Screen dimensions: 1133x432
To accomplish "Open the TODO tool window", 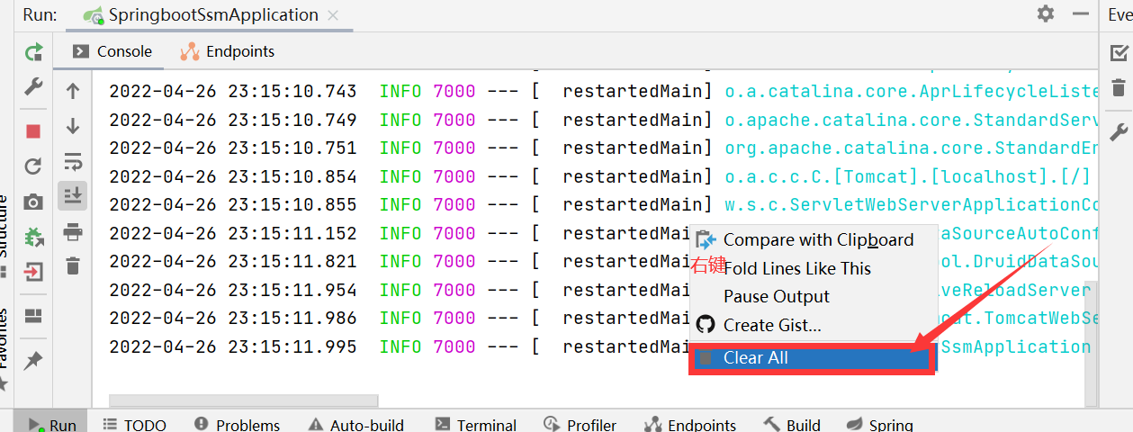I will pyautogui.click(x=134, y=425).
